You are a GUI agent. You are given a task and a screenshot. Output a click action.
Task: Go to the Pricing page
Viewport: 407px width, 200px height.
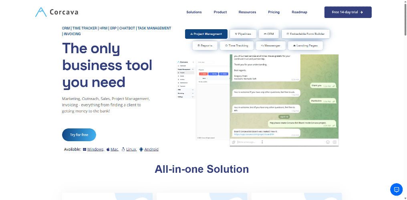(274, 12)
